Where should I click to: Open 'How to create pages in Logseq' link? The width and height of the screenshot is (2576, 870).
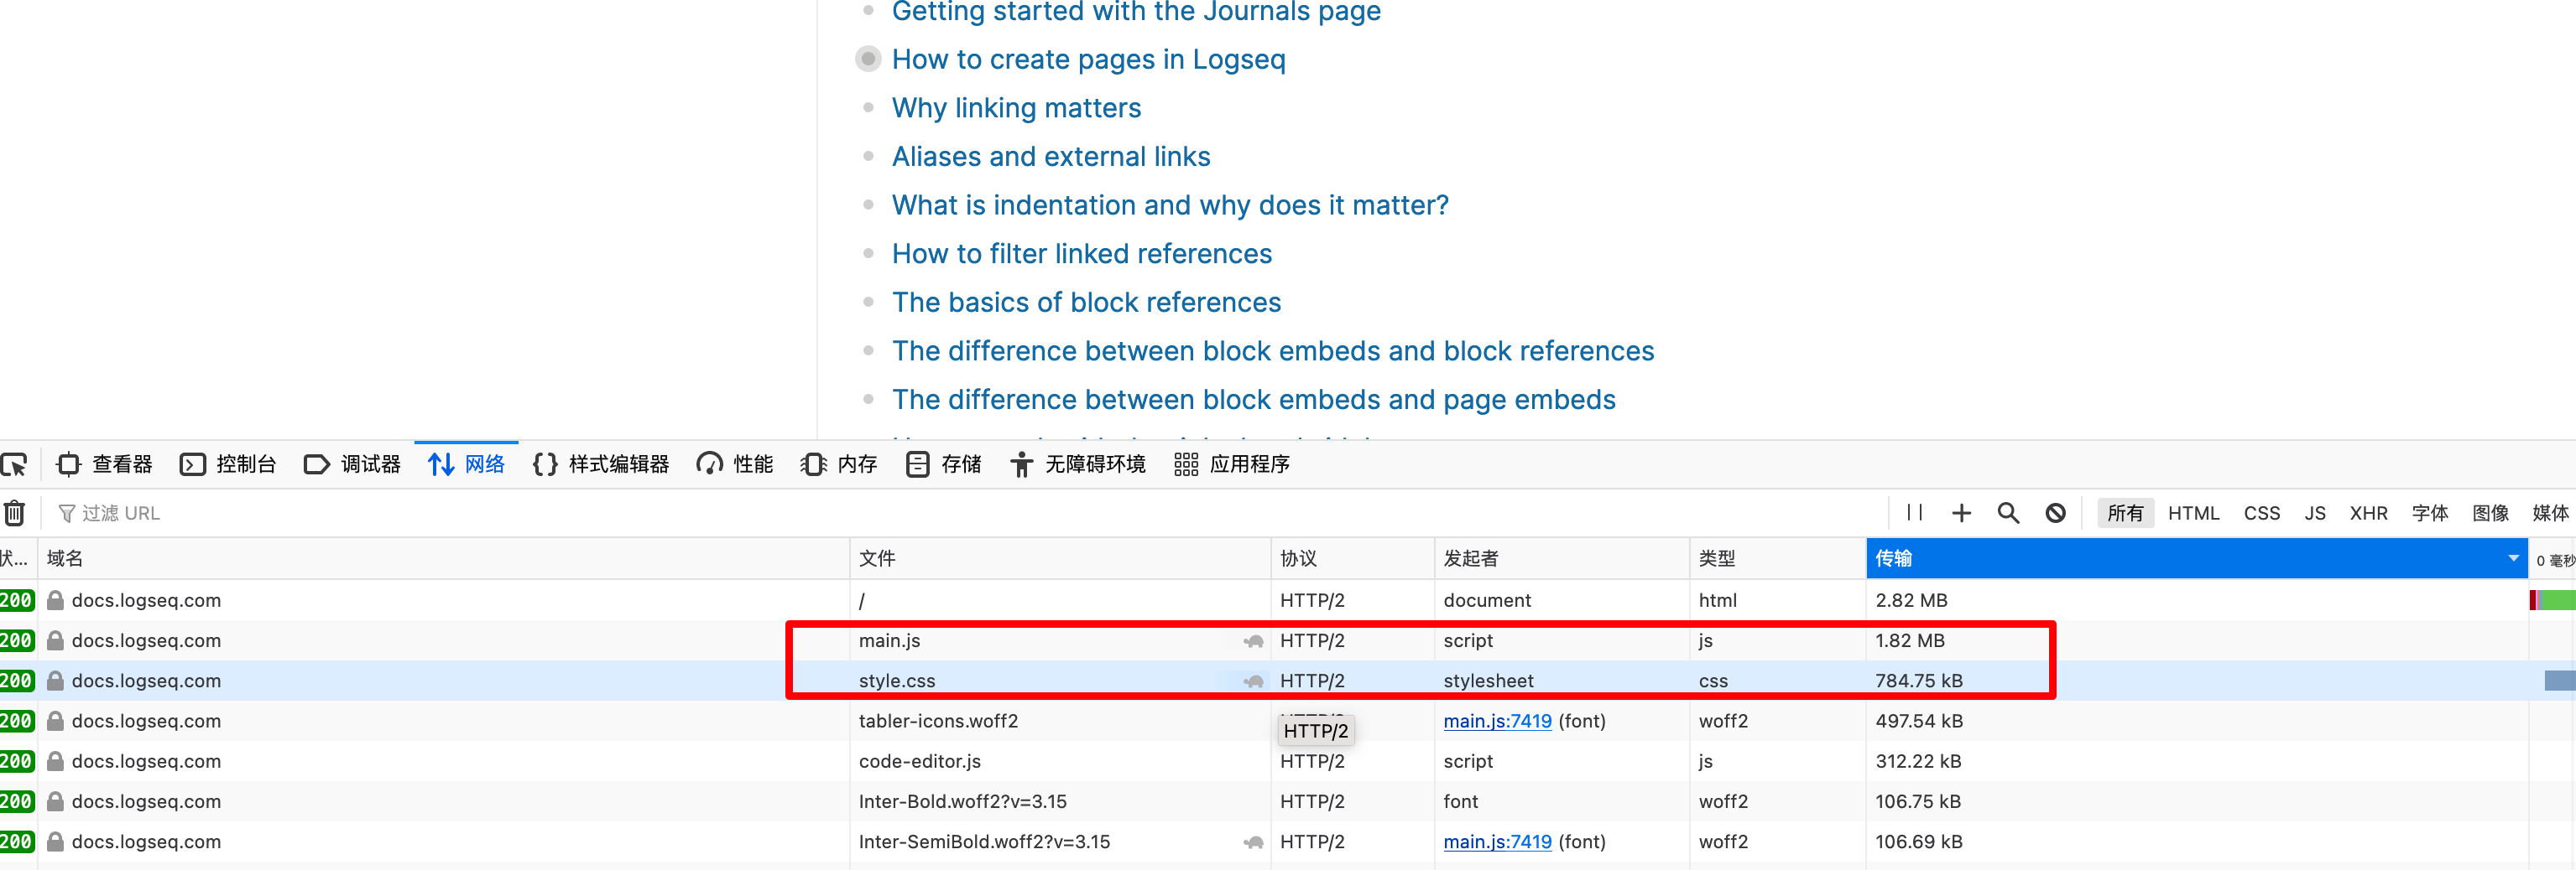pyautogui.click(x=1088, y=59)
